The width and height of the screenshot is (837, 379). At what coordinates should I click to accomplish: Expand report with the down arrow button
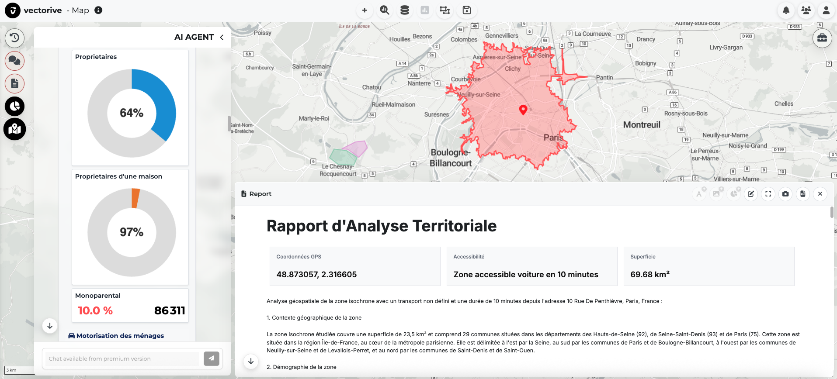tap(251, 361)
